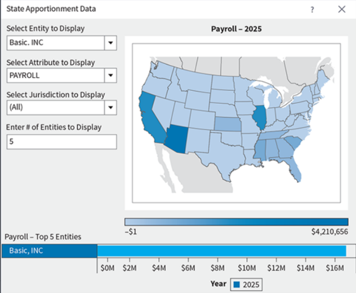Close the State Apportionment Data dialog
This screenshot has height=293, width=356.
[x=341, y=9]
